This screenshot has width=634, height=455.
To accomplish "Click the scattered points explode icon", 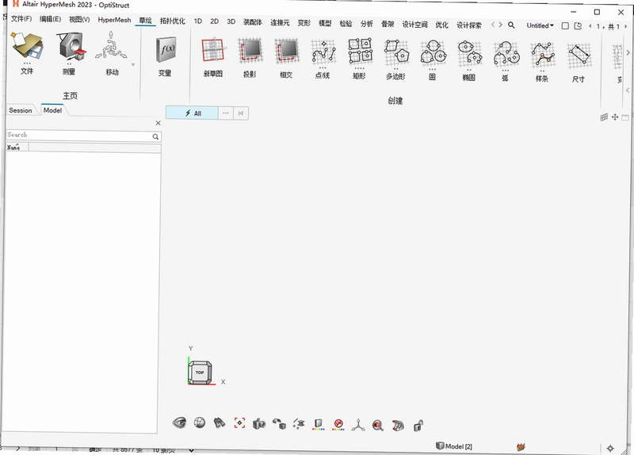I will pyautogui.click(x=299, y=423).
